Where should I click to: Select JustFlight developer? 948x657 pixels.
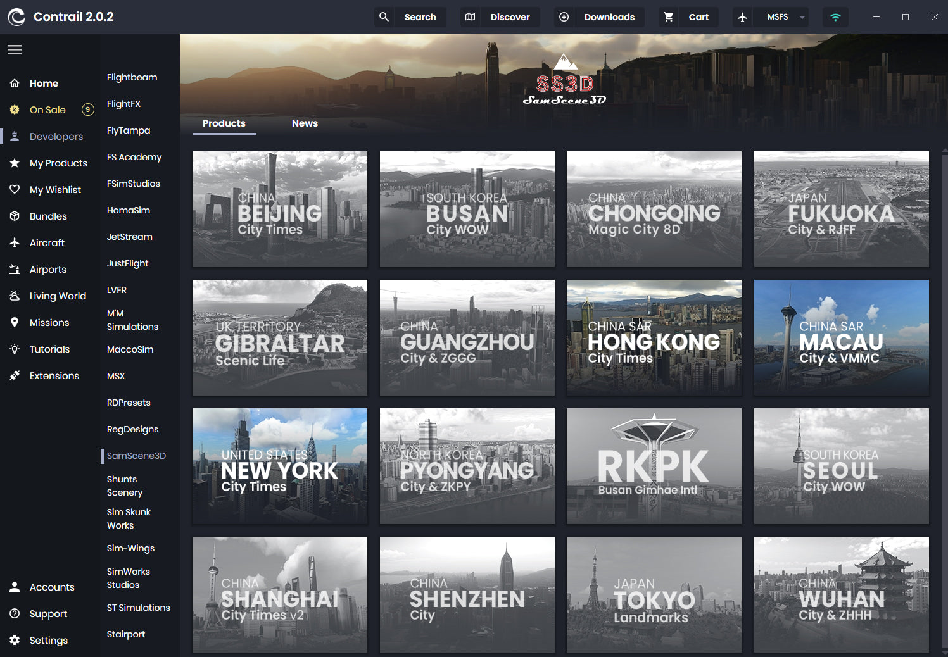(128, 263)
